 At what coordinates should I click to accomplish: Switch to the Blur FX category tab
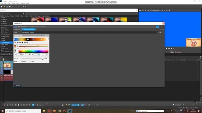point(22,16)
